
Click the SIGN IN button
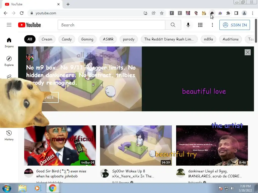click(235, 25)
